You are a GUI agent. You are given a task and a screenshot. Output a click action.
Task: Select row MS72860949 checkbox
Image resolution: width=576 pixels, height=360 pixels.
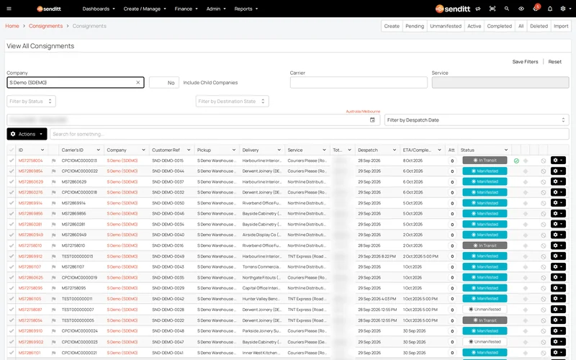[12, 235]
